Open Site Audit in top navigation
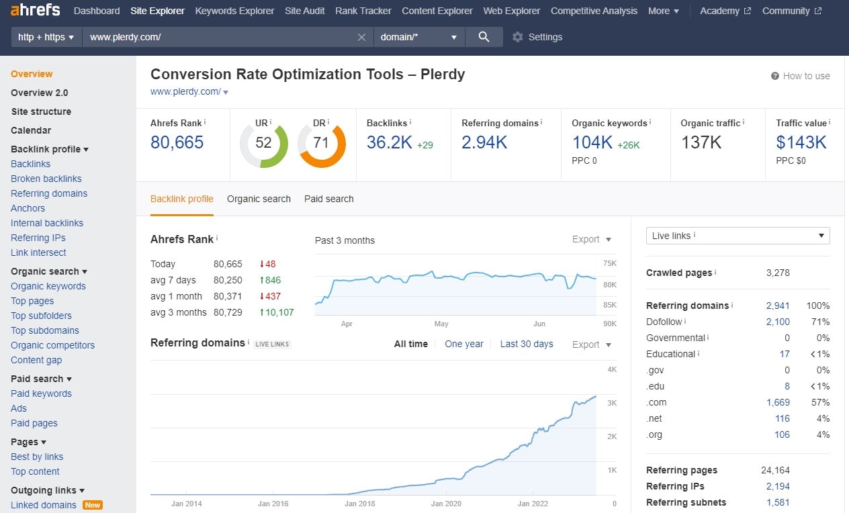The width and height of the screenshot is (849, 513). pos(305,11)
